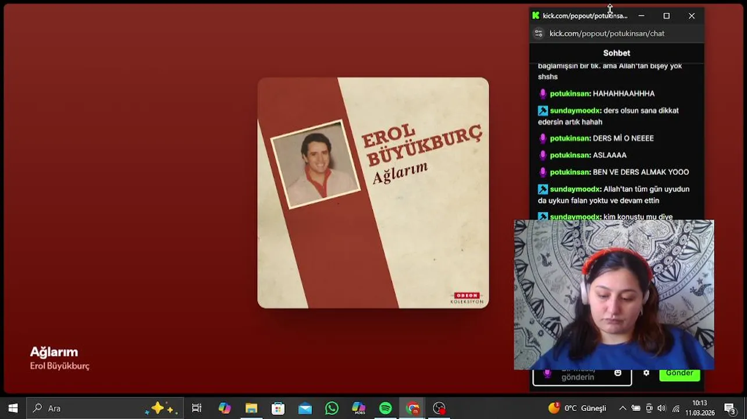Click purple broadcaster badge on ASLAAAA message
747x419 pixels.
tap(543, 155)
